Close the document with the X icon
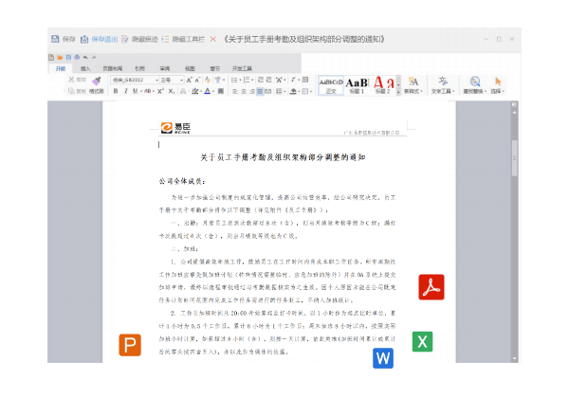Image resolution: width=569 pixels, height=398 pixels. (212, 39)
